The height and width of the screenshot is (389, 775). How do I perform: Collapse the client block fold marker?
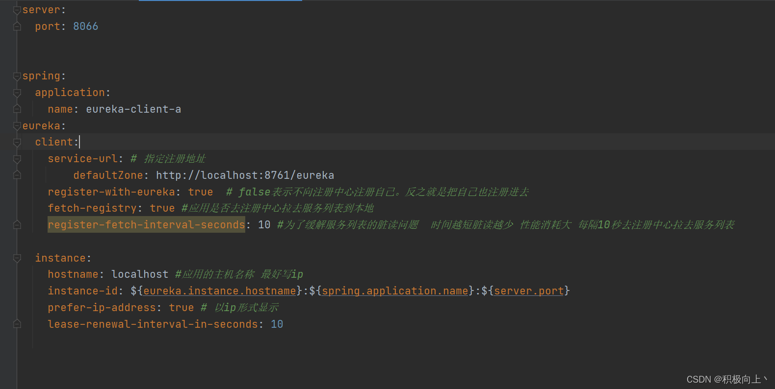click(x=17, y=142)
